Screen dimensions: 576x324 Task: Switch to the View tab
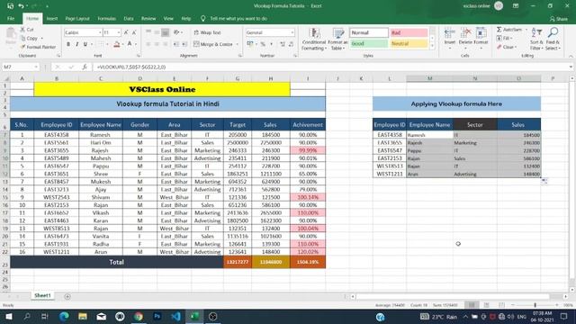tap(168, 18)
